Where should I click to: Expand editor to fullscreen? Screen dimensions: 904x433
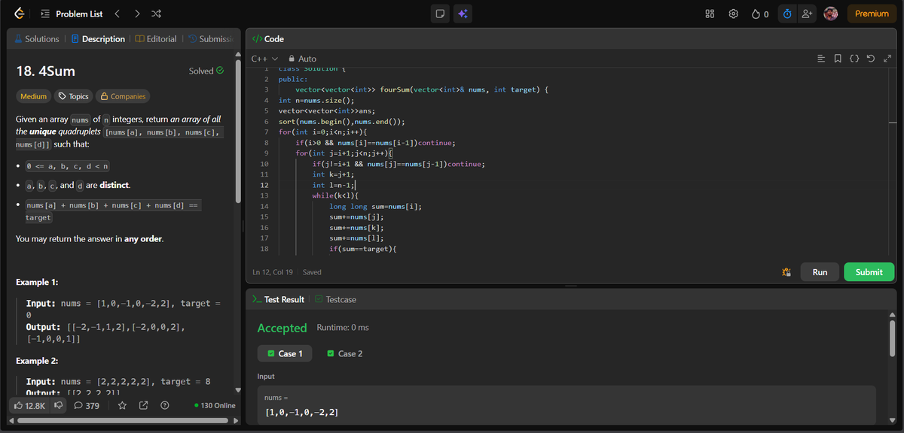pos(887,59)
